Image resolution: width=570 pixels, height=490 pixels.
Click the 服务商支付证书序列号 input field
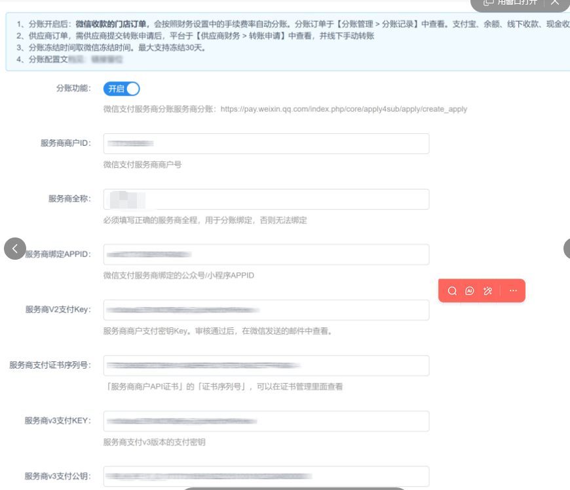click(266, 365)
